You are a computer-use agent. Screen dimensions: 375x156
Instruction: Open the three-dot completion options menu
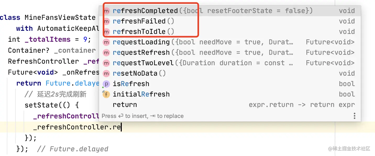pos(354,116)
